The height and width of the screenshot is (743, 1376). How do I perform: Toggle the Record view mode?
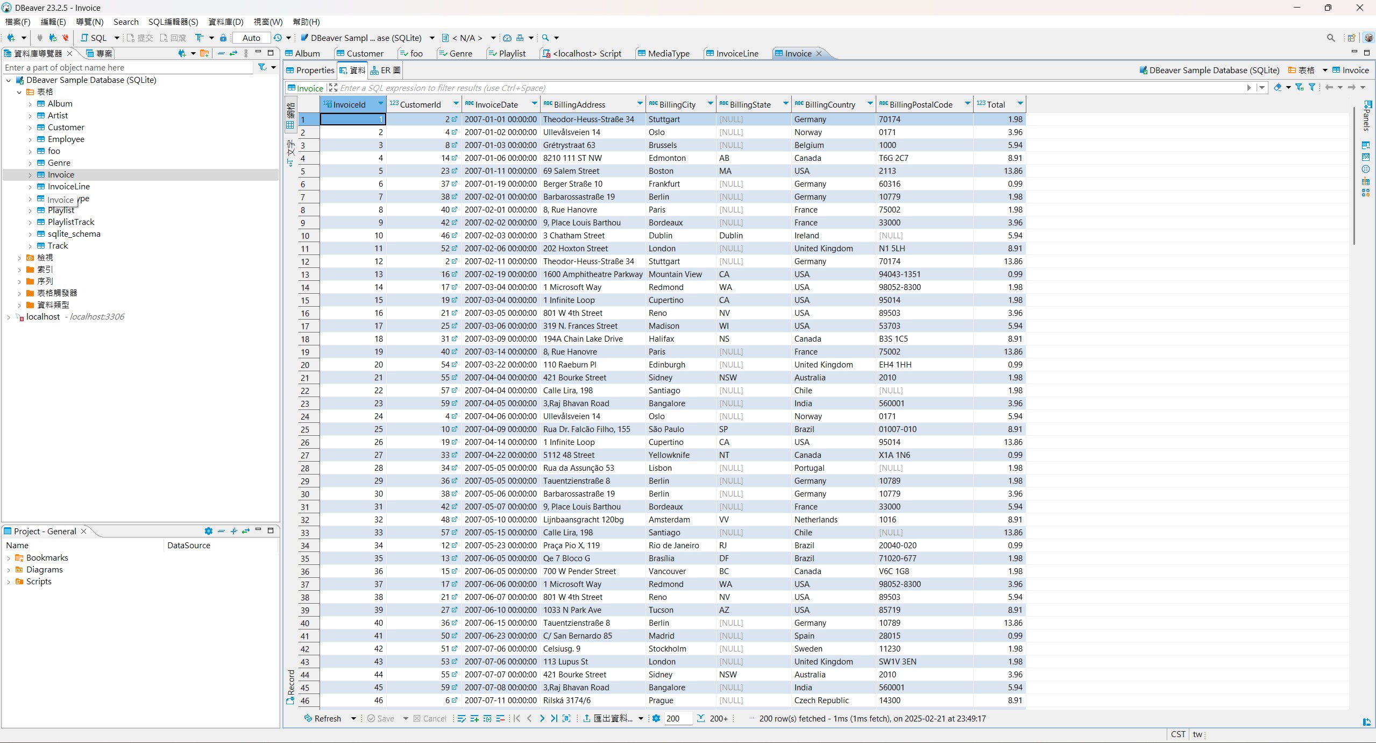pos(291,687)
